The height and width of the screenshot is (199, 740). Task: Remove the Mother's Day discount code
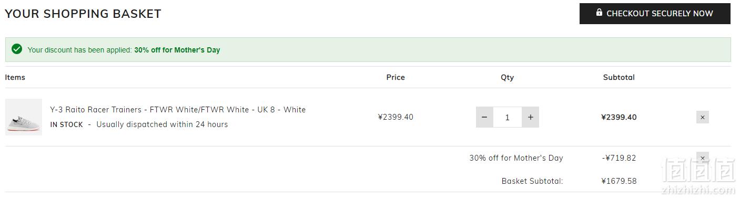pyautogui.click(x=702, y=158)
